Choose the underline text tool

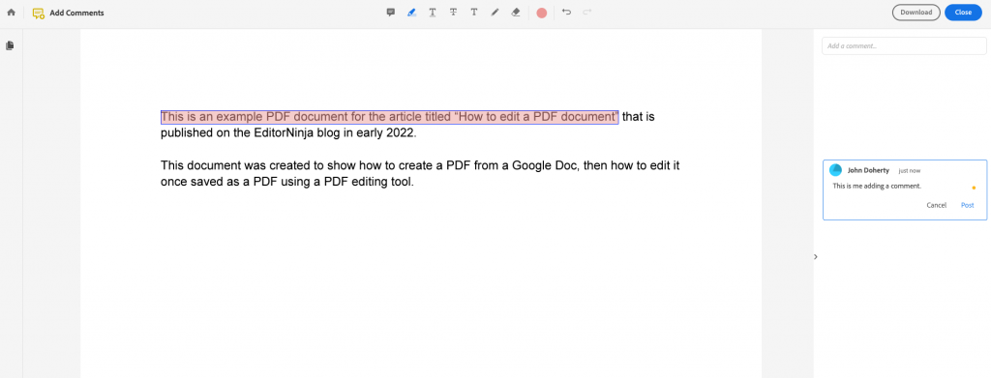[433, 12]
